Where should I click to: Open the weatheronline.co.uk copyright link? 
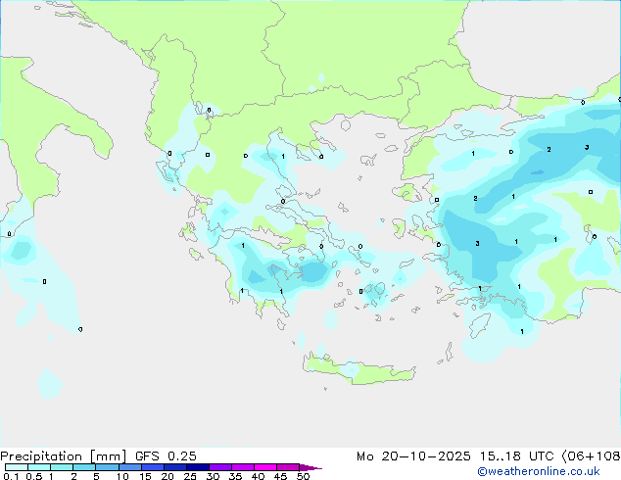point(539,471)
